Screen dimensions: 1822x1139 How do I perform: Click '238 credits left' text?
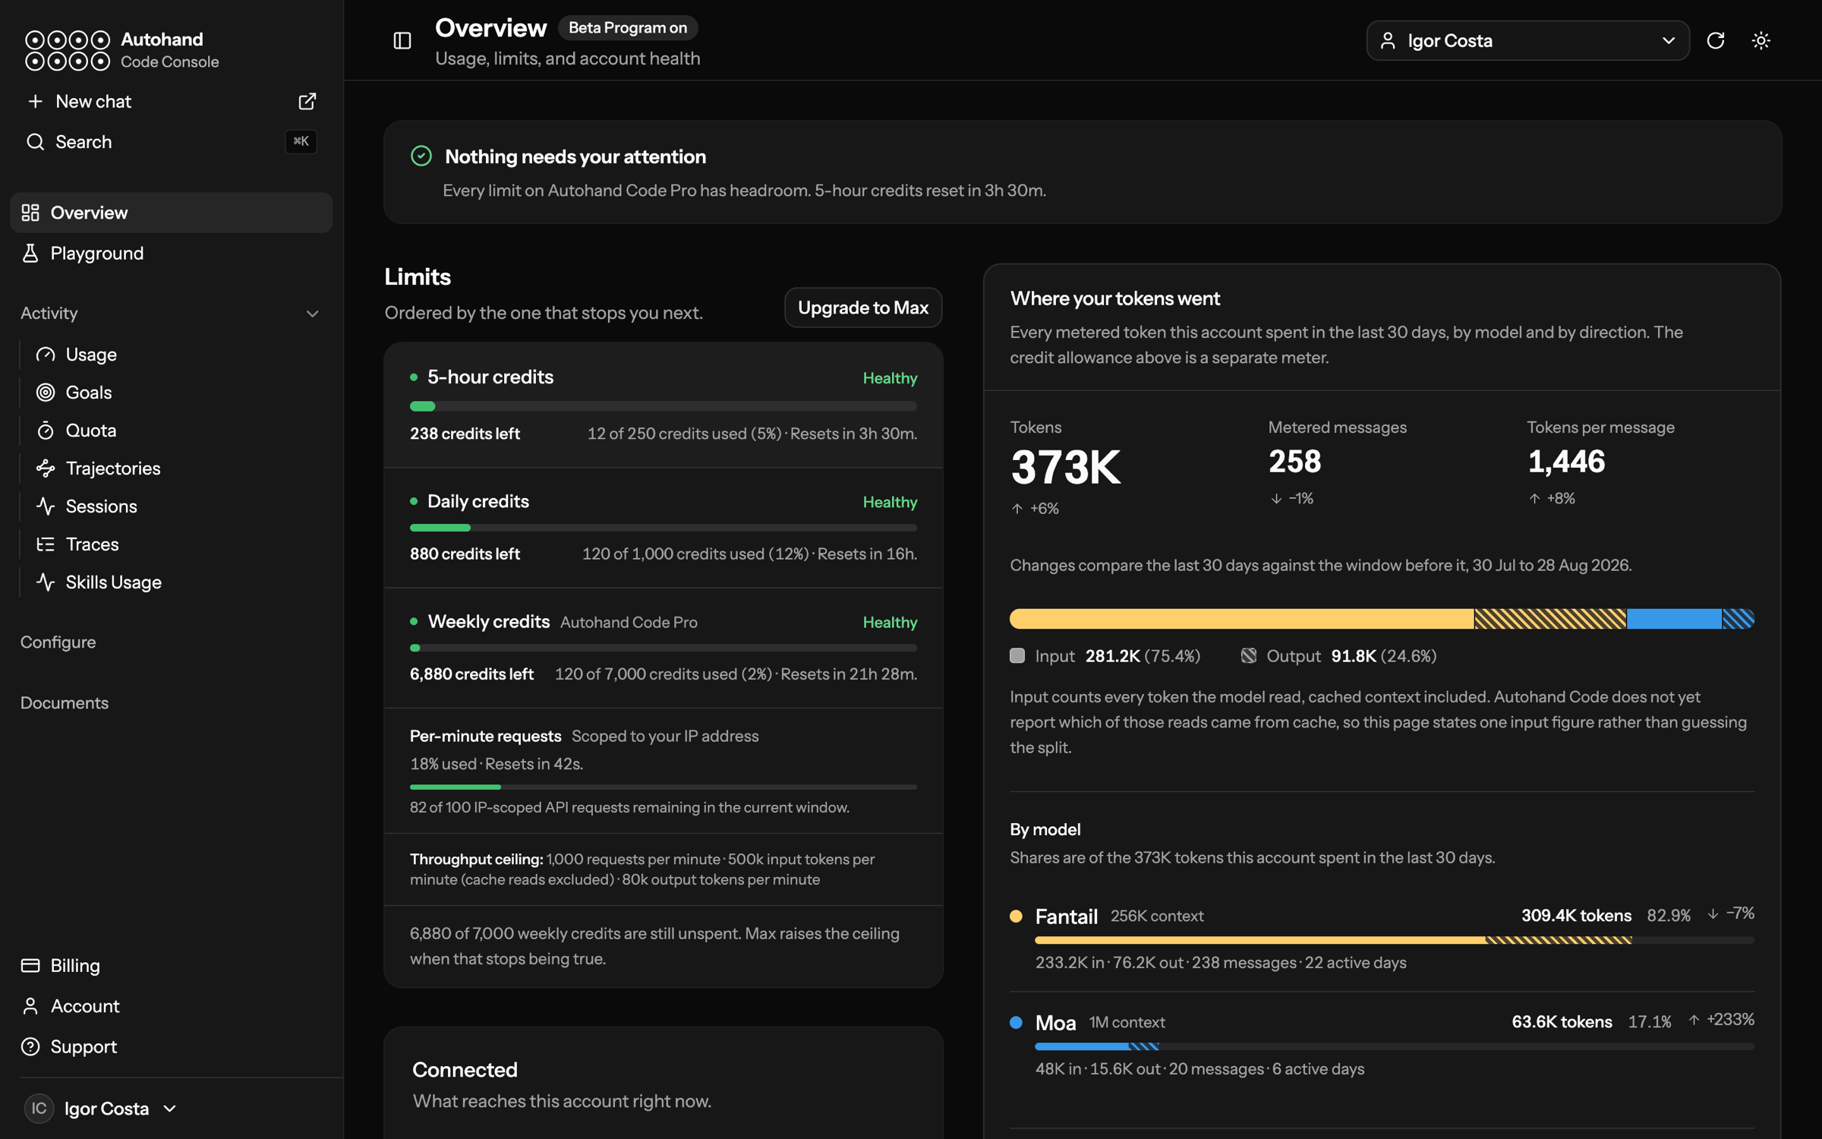pos(465,434)
